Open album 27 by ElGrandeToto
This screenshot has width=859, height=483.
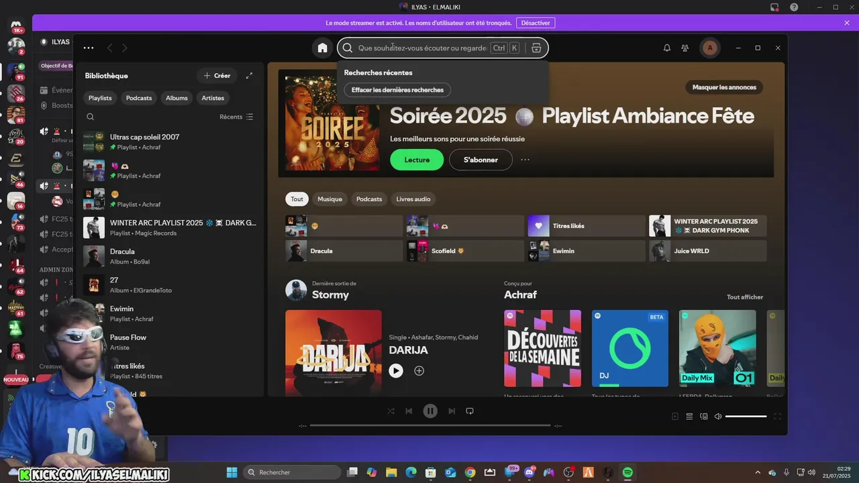pos(170,285)
